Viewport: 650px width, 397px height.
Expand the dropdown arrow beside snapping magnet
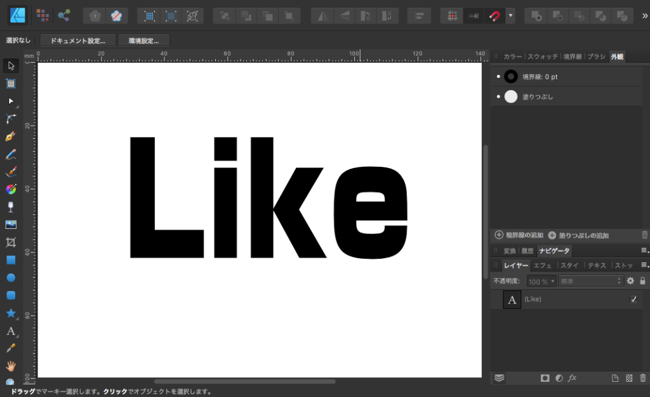pyautogui.click(x=510, y=16)
